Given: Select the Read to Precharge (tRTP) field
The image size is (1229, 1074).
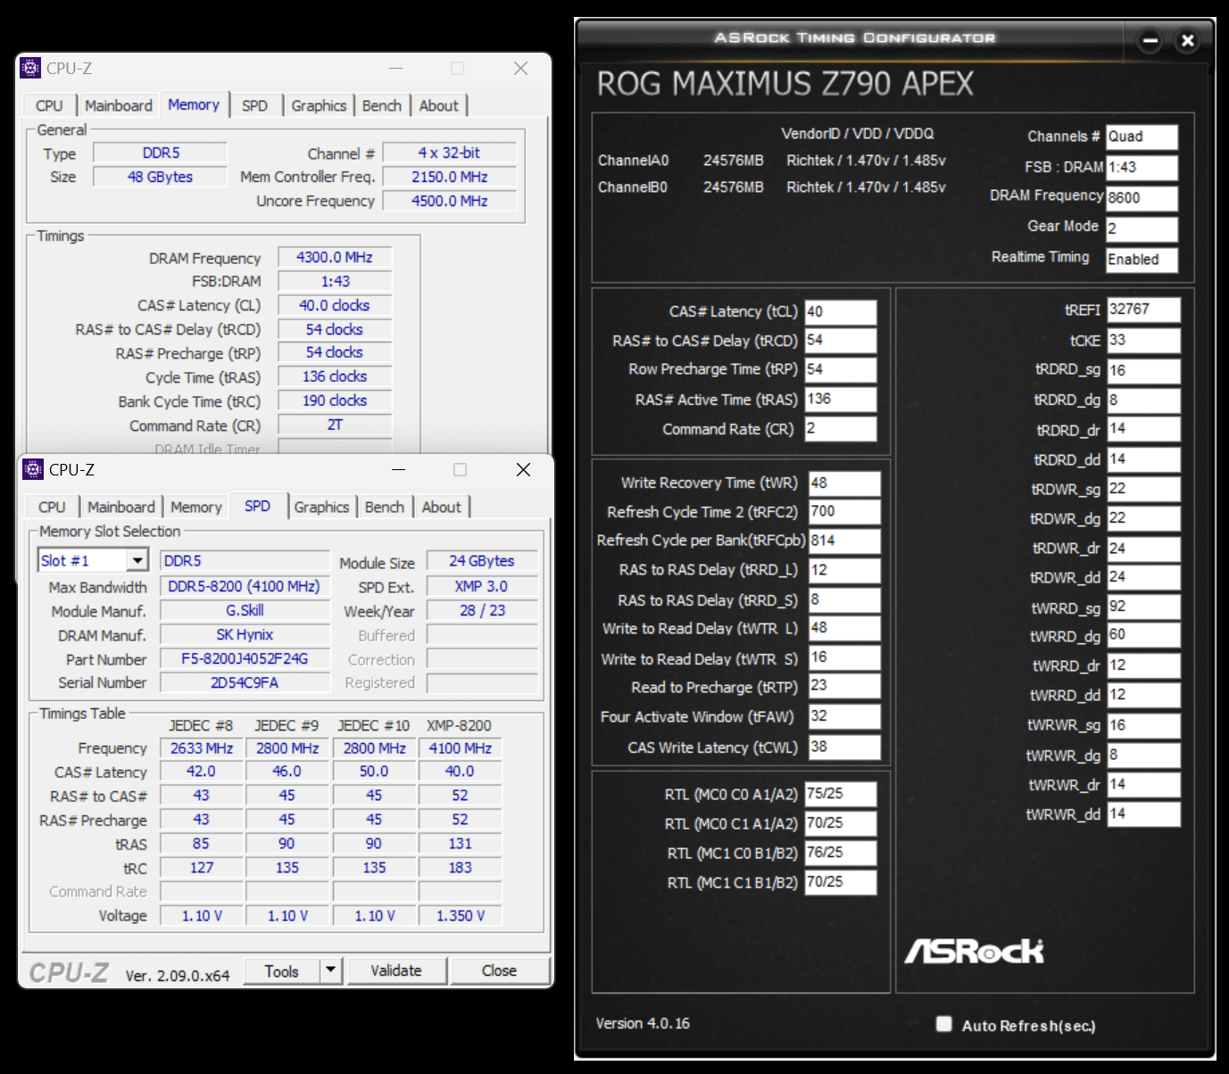Looking at the screenshot, I should point(844,686).
